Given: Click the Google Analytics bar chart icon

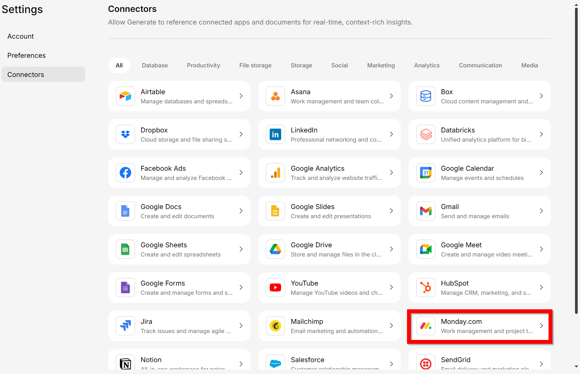Looking at the screenshot, I should (x=275, y=173).
